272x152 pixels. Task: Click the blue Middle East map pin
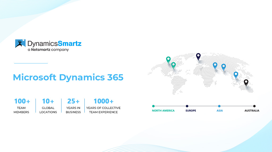coord(215,65)
